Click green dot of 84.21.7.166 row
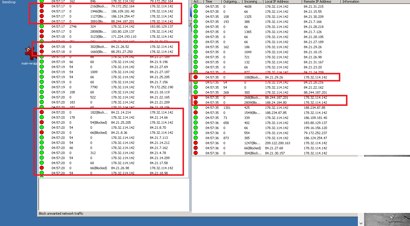410x226 pixels. coord(196,21)
